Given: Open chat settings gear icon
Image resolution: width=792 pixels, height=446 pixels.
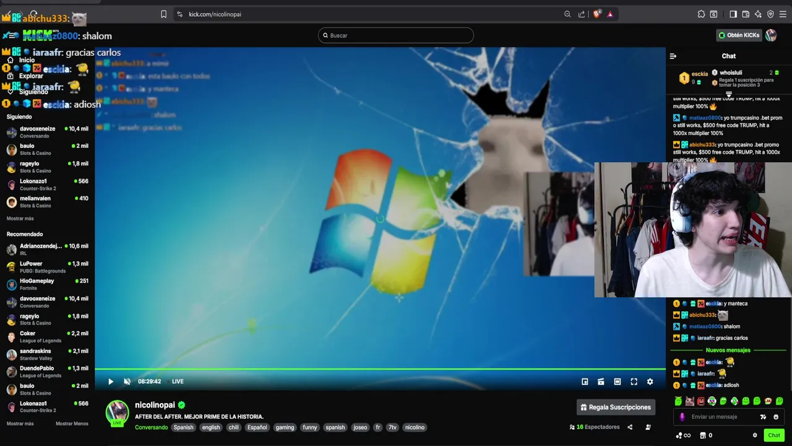Looking at the screenshot, I should tap(755, 435).
